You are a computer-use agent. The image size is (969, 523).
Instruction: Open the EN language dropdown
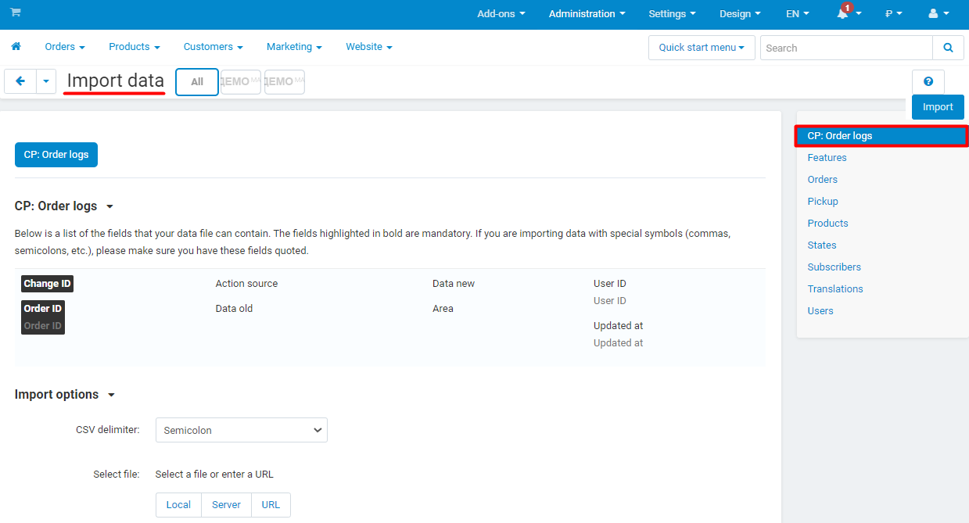[798, 13]
